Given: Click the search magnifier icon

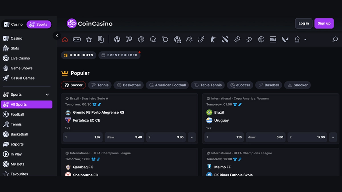Looking at the screenshot, I should 335,40.
